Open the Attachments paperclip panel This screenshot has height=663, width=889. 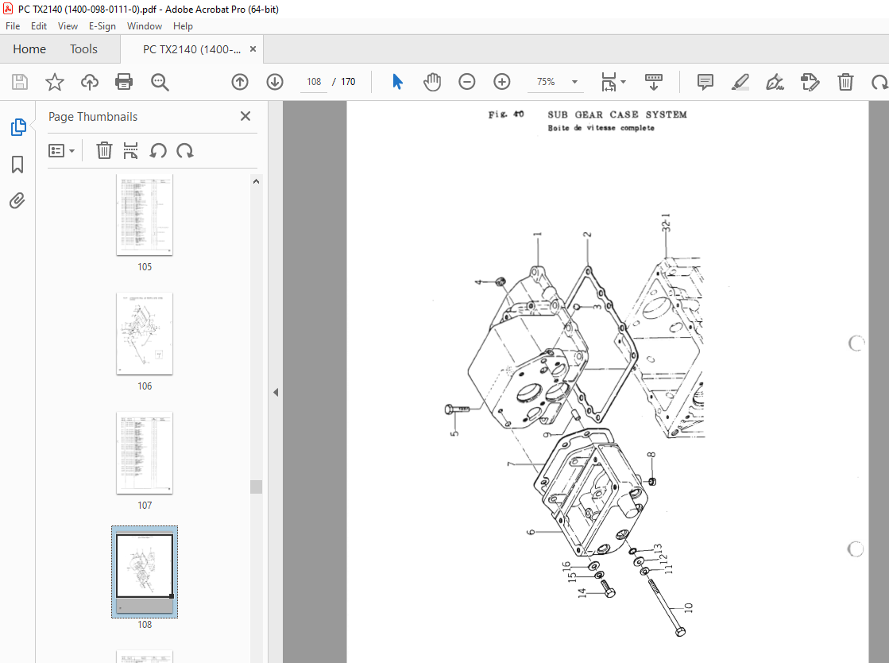(17, 201)
